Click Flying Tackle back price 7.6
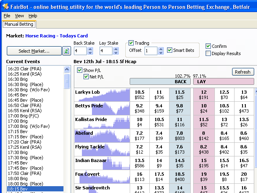 (180, 149)
